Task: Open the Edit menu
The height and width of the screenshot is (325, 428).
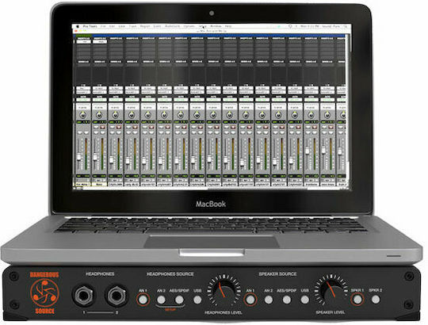Action: point(112,26)
